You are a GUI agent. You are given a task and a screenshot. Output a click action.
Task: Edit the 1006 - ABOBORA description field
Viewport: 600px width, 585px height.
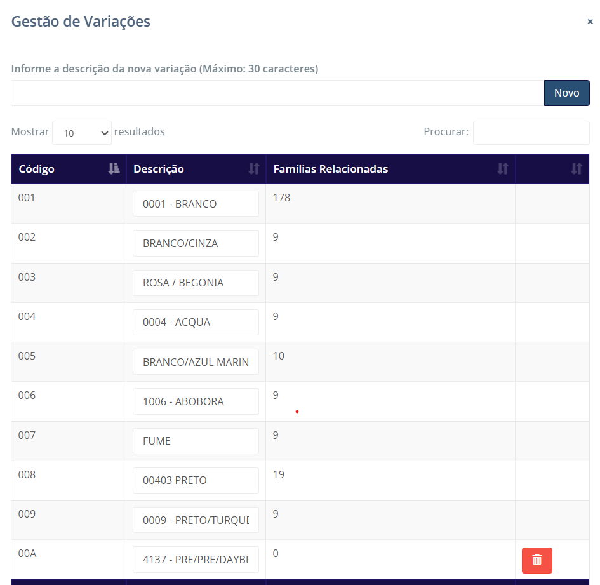click(196, 401)
